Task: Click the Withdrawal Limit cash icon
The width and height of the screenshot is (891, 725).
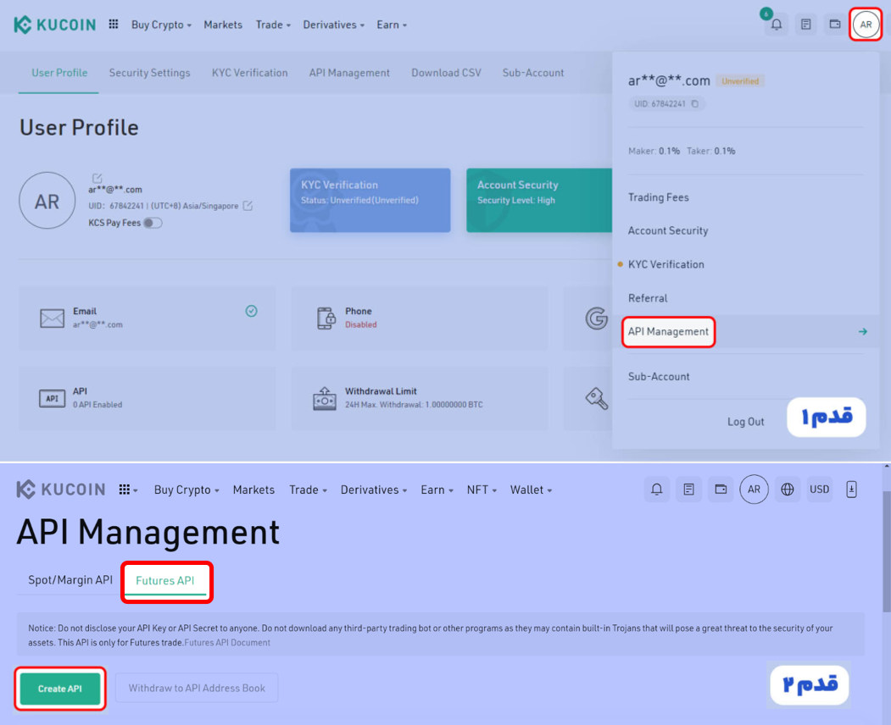Action: [x=325, y=399]
